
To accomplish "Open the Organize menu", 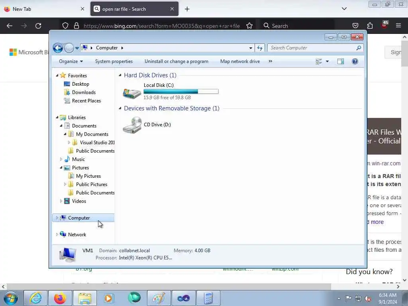I will click(71, 61).
